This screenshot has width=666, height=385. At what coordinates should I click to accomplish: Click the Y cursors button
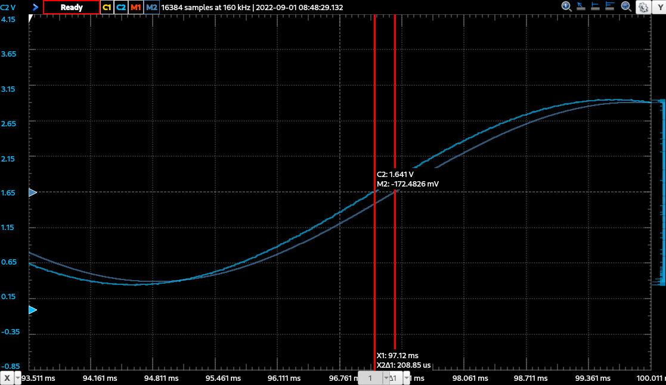(659, 7)
